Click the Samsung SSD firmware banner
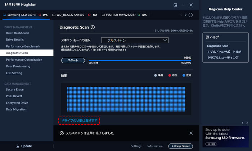The height and width of the screenshot is (151, 252). pos(225,137)
